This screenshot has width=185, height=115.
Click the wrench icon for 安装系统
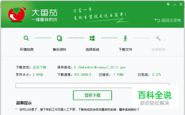click(x=158, y=38)
